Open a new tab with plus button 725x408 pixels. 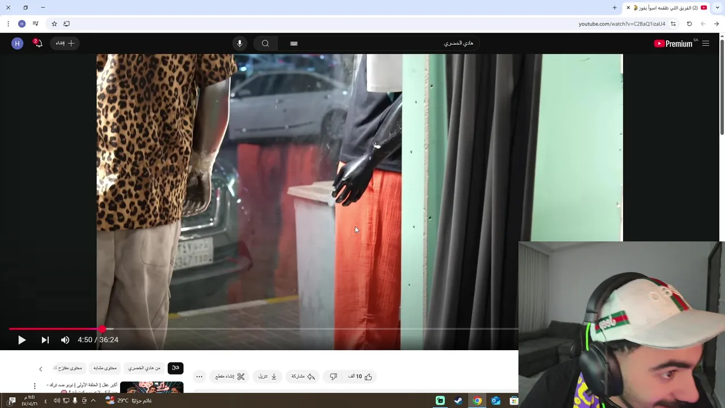[x=615, y=7]
